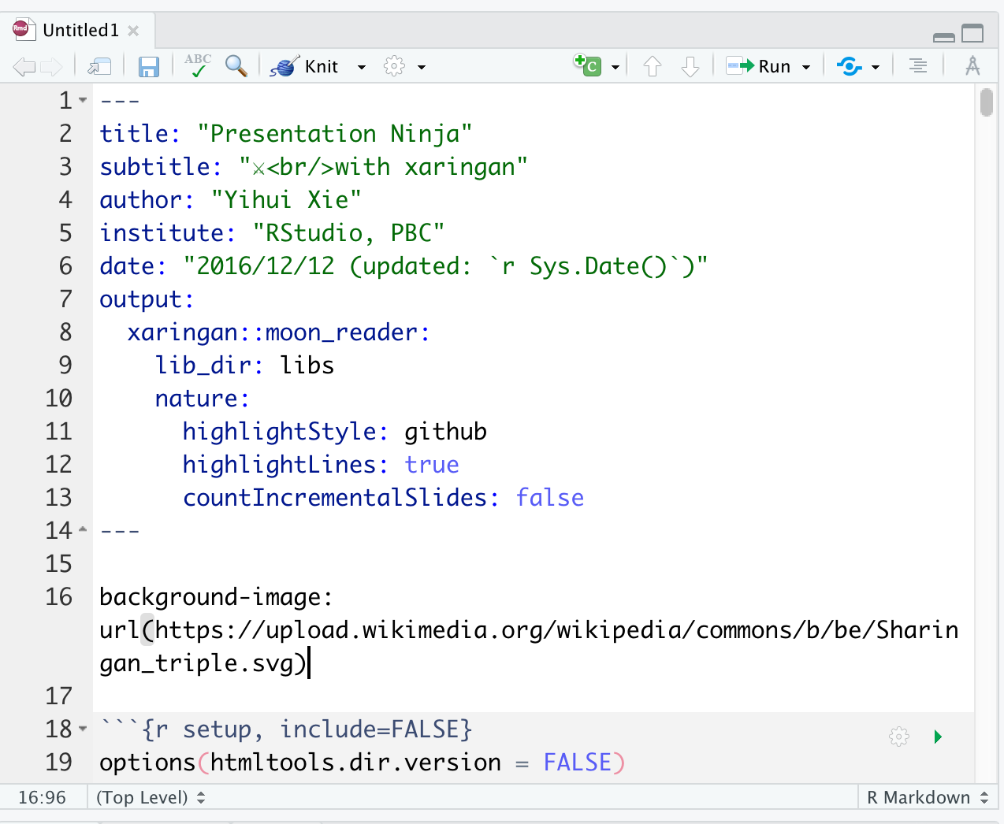Go forward to next source location
The height and width of the screenshot is (824, 1004).
coord(51,67)
